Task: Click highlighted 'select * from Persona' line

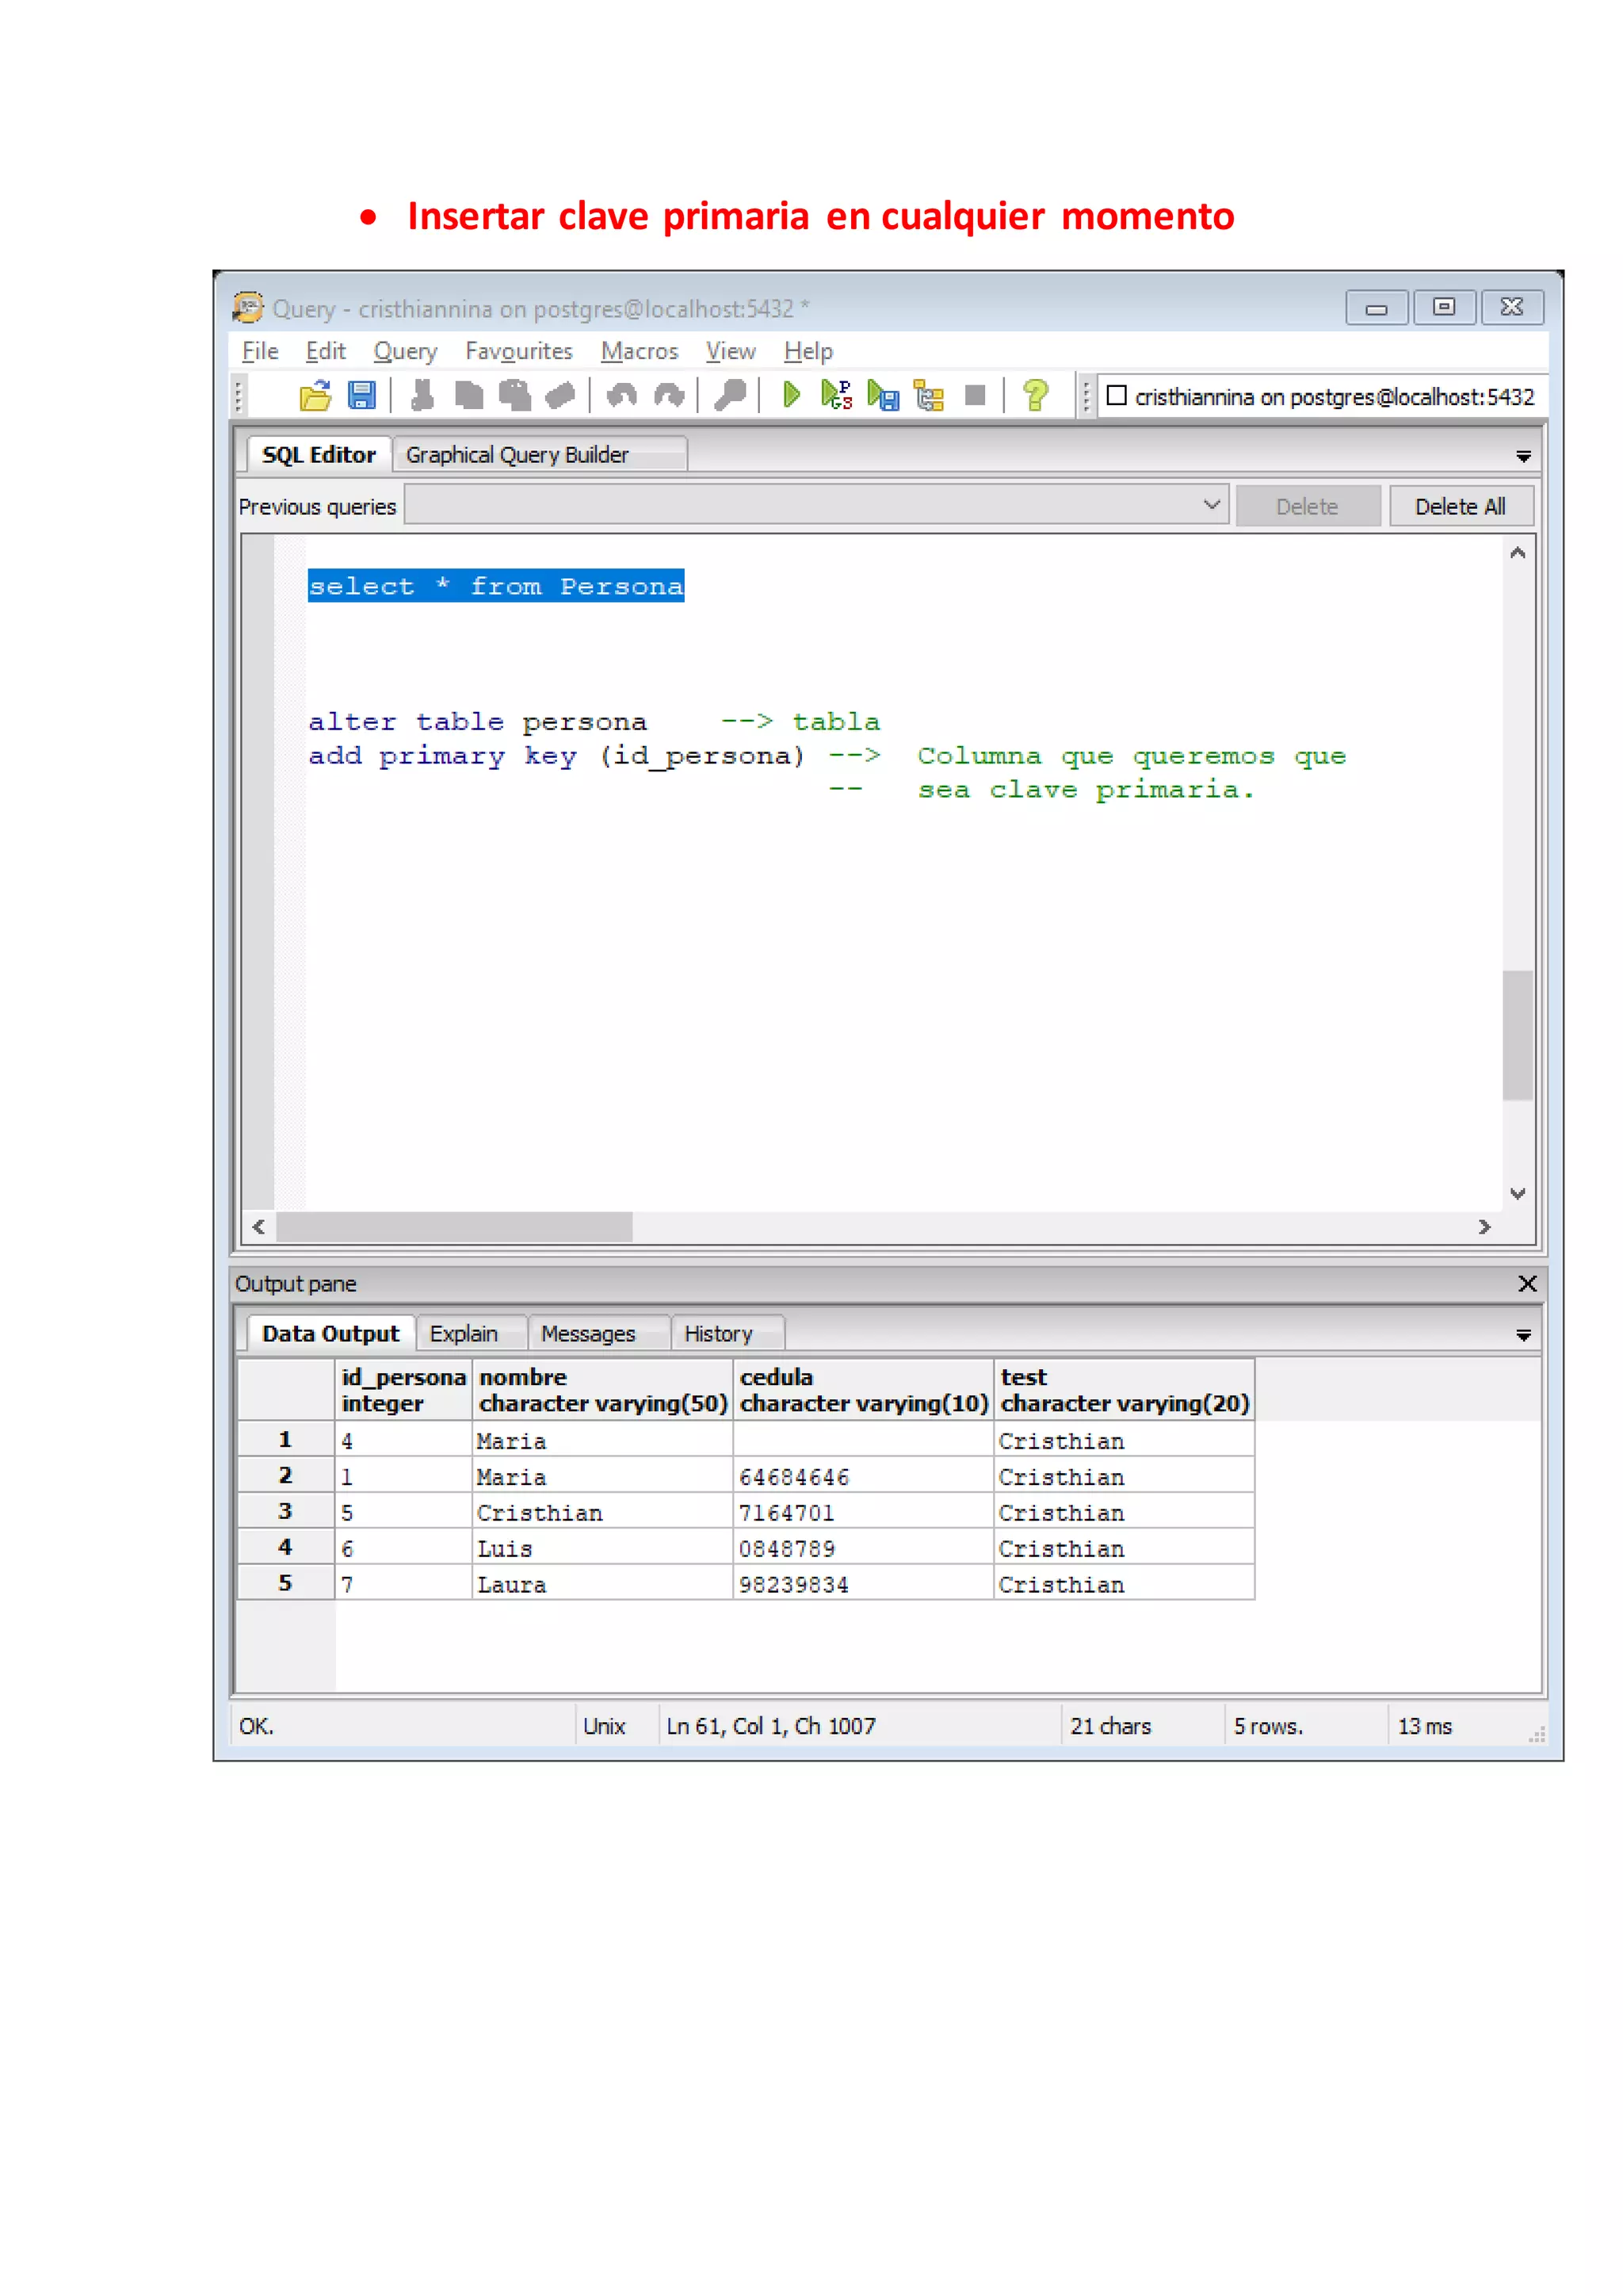Action: (x=495, y=586)
